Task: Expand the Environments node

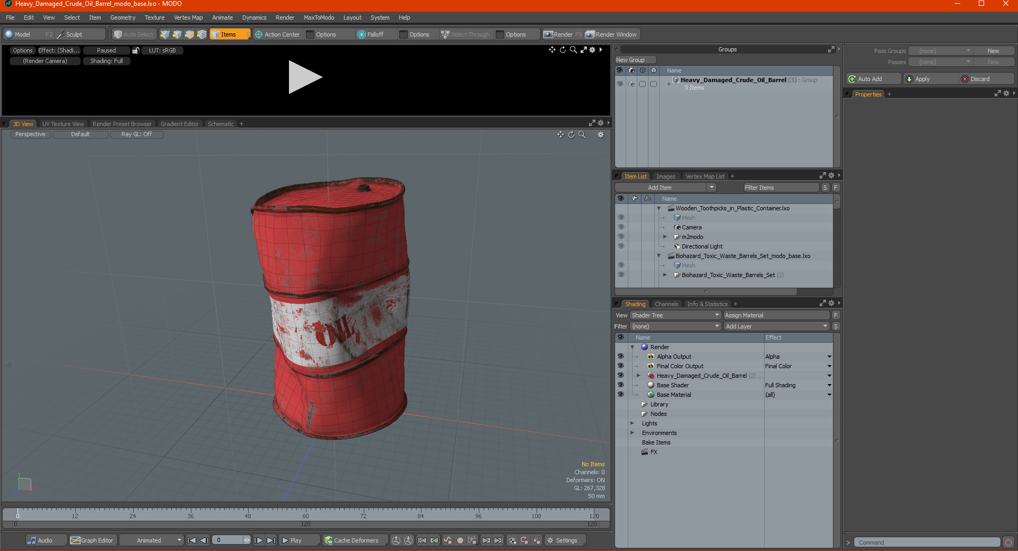Action: coord(632,433)
